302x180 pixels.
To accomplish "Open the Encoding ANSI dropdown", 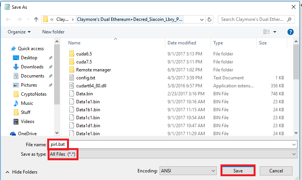I will [188, 171].
